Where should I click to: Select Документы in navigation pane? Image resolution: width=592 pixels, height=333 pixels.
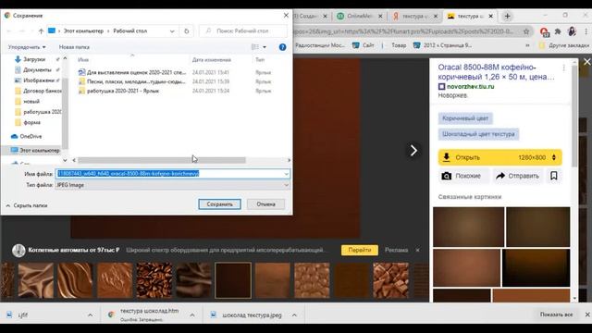pyautogui.click(x=37, y=70)
